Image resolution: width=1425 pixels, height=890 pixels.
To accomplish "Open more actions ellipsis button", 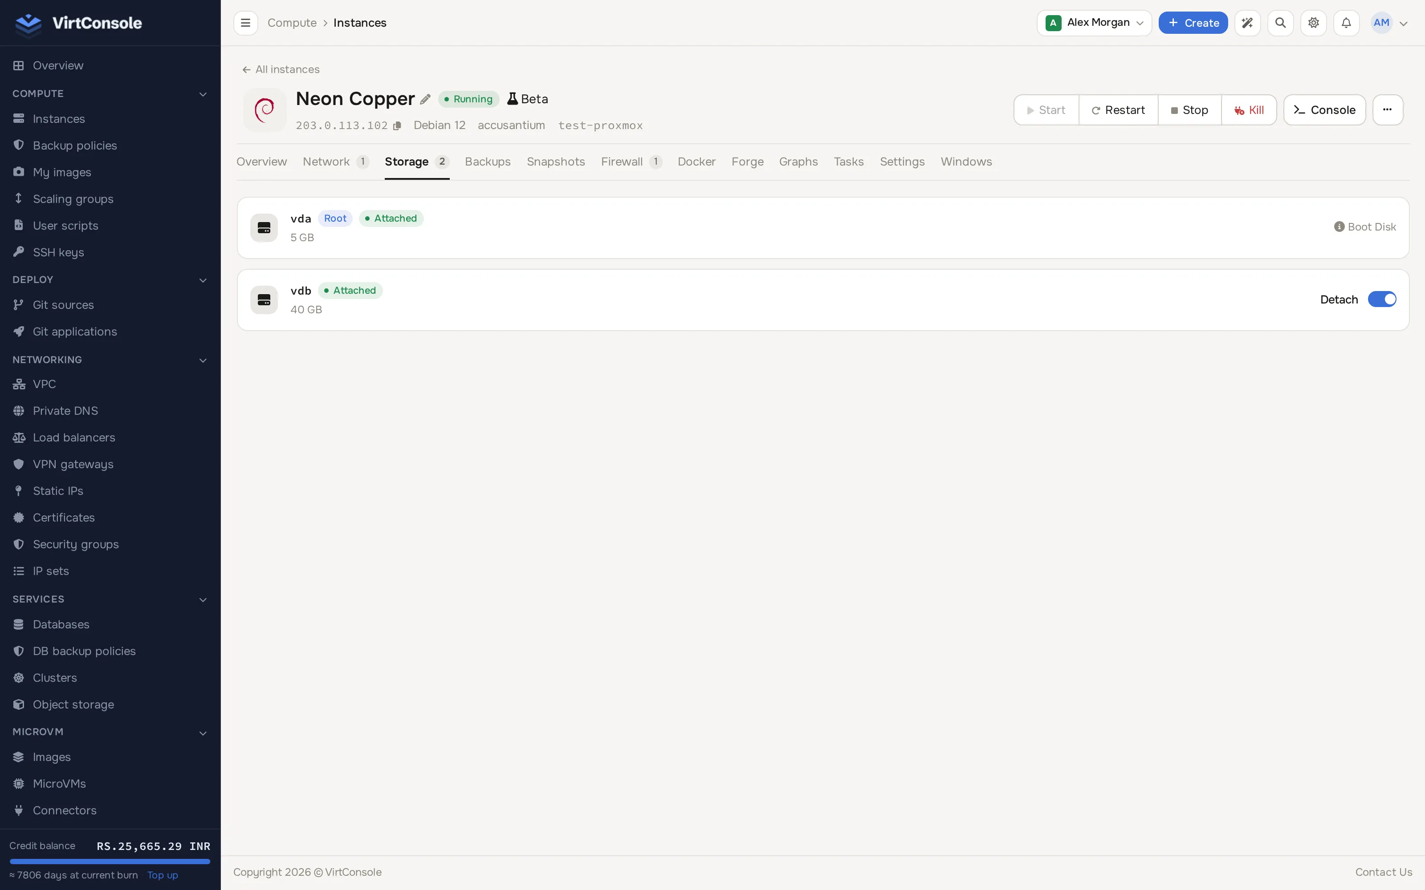I will [1387, 110].
